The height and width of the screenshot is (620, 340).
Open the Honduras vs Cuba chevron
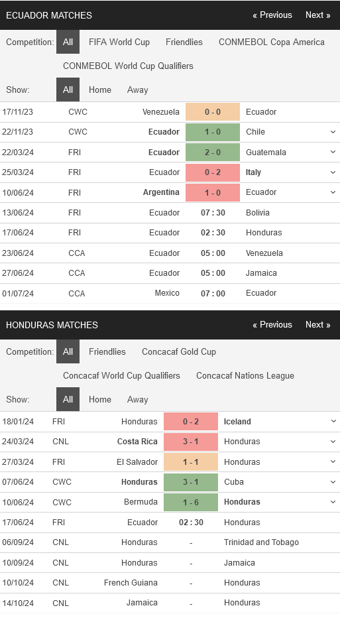333,482
